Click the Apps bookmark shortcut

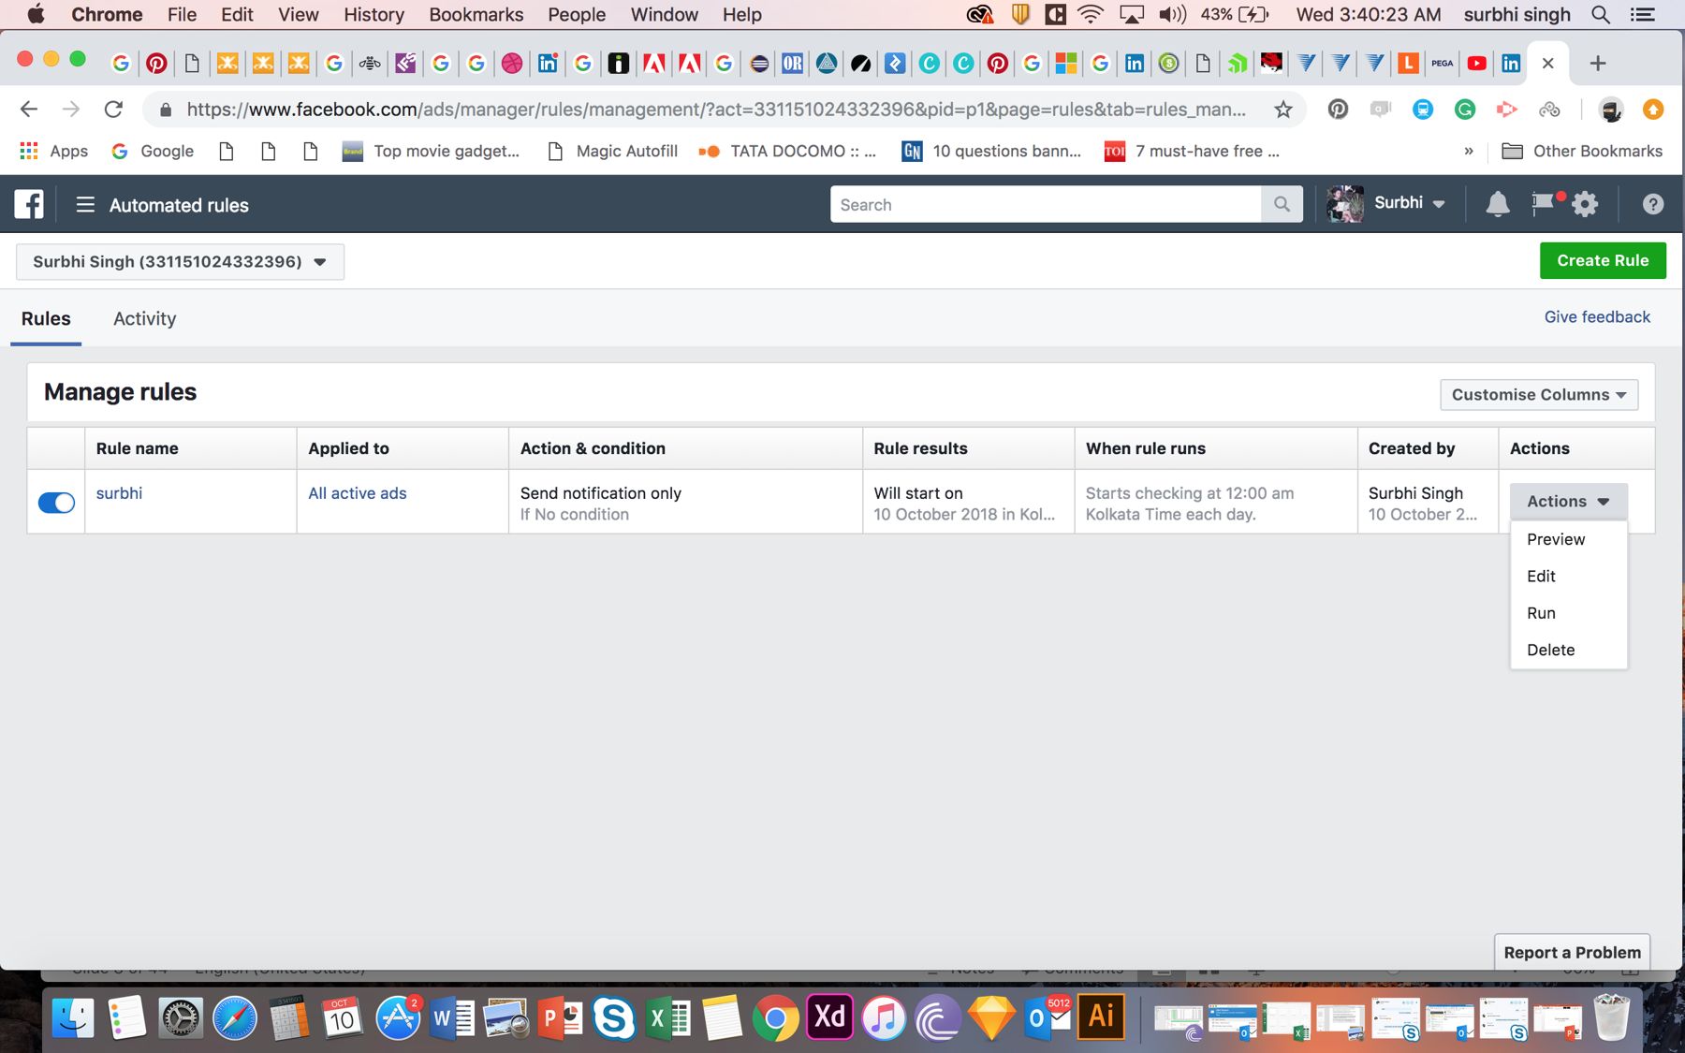point(54,151)
